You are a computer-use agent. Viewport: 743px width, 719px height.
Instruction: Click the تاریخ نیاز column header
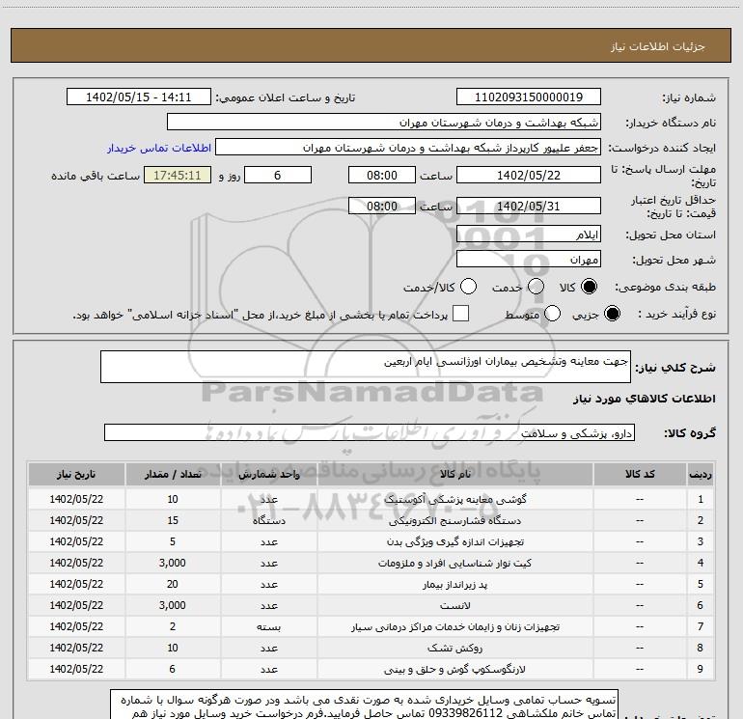pos(76,475)
